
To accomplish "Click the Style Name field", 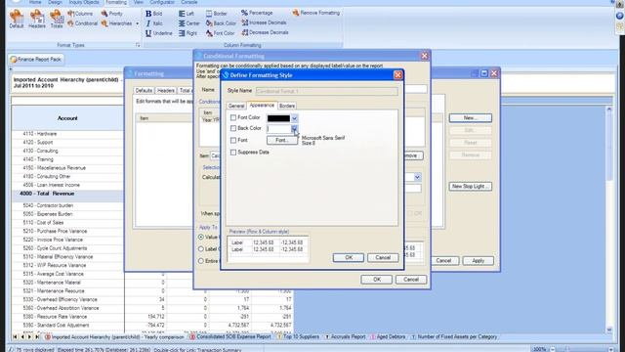I will pyautogui.click(x=326, y=91).
